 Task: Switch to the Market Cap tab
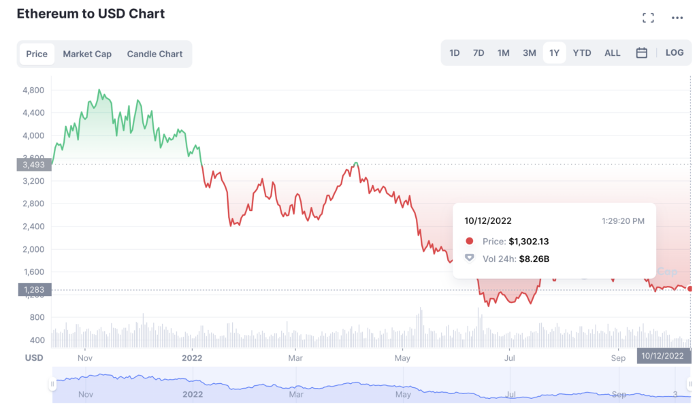click(87, 54)
